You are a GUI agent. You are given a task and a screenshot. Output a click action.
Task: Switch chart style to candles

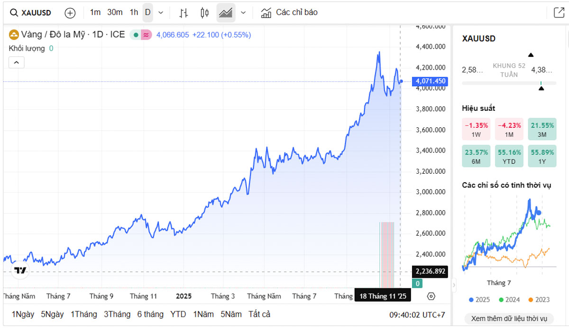(x=204, y=13)
